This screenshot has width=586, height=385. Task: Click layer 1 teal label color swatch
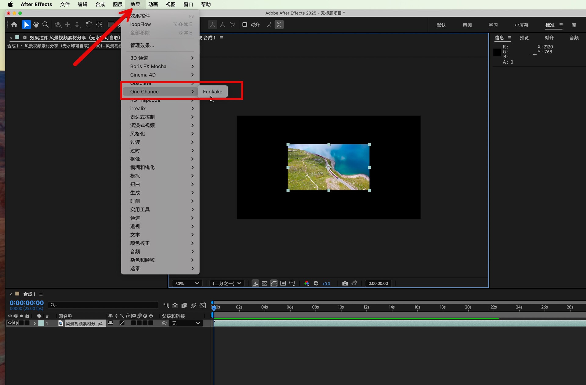(x=41, y=323)
